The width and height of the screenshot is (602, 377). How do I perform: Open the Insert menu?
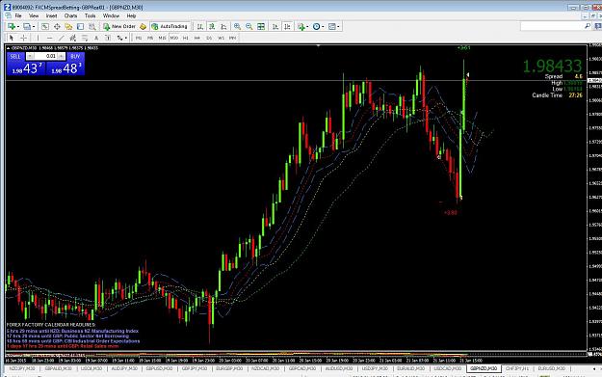(51, 15)
